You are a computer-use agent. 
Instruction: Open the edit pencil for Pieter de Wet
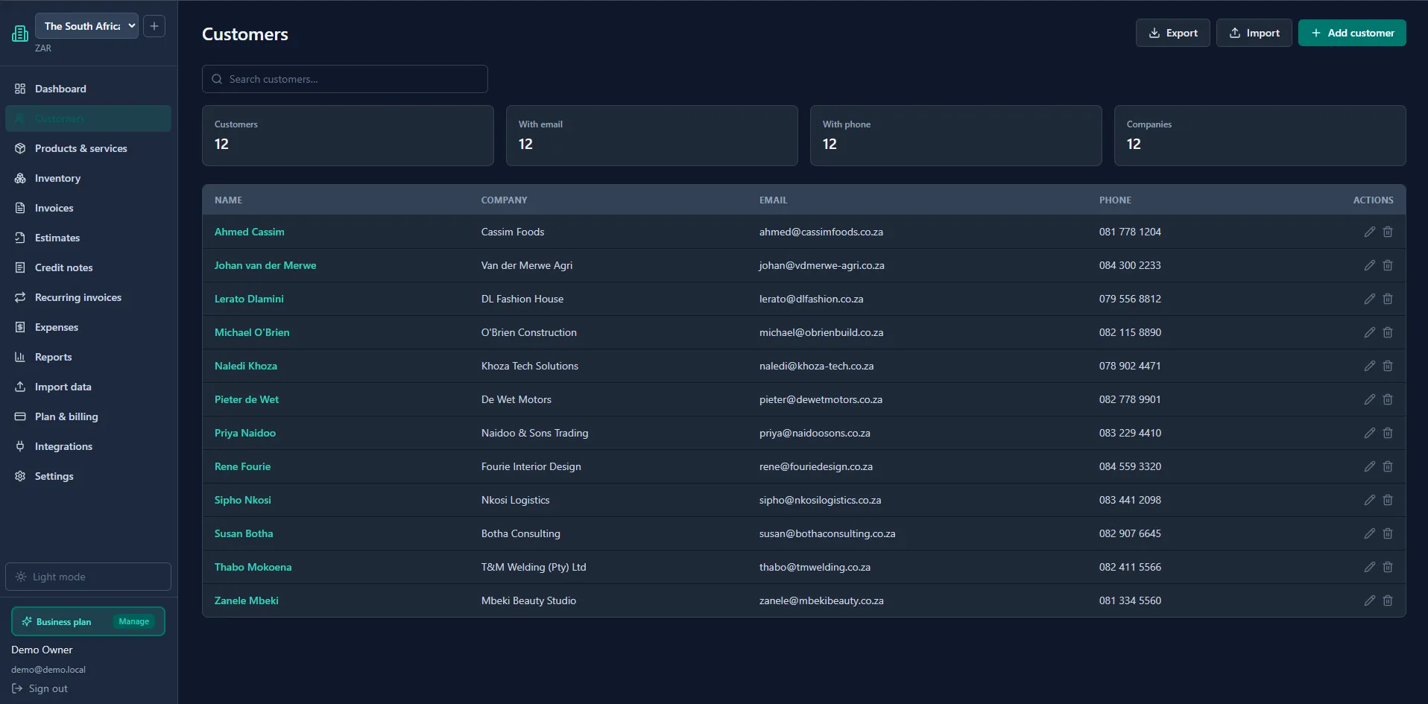click(1370, 399)
